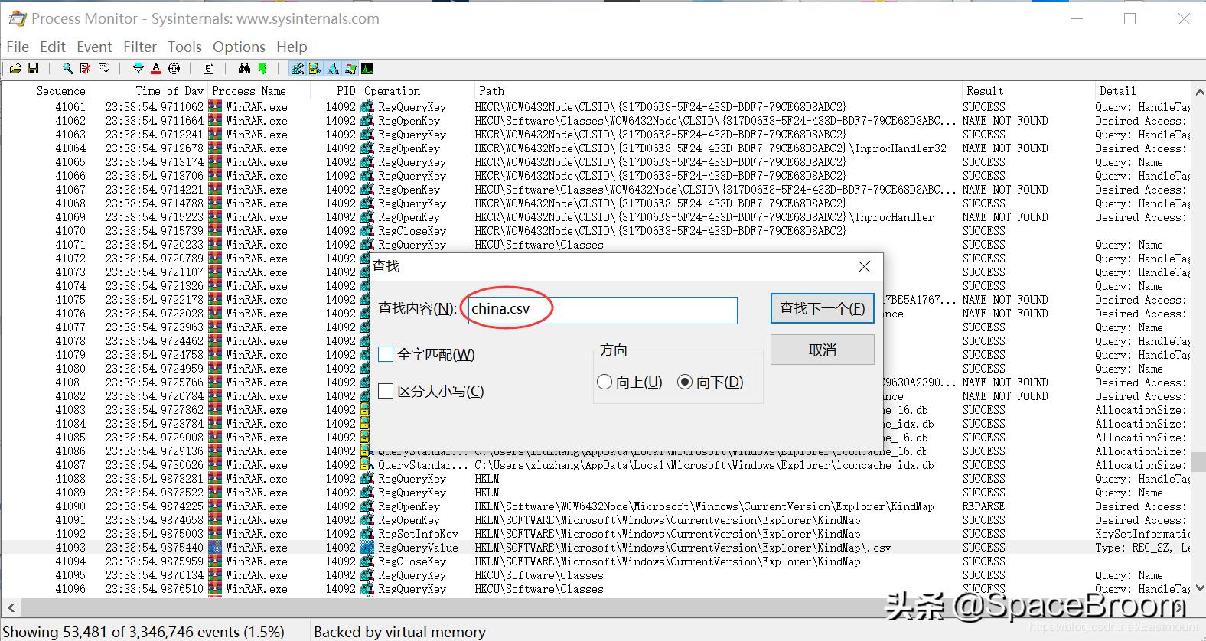Click the green Jump To arrow icon

262,69
